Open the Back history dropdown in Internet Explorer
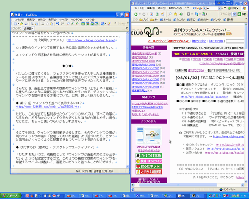The width and height of the screenshot is (249, 199). coord(140,14)
